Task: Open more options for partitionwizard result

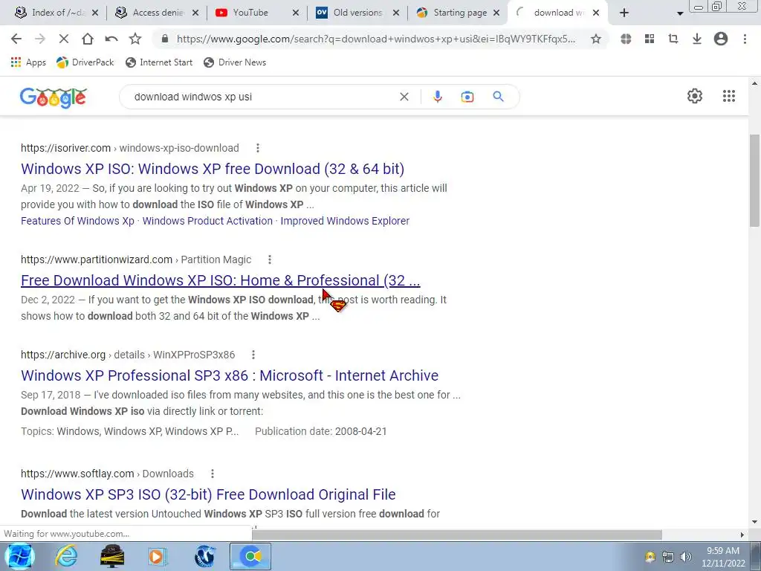Action: pos(270,259)
